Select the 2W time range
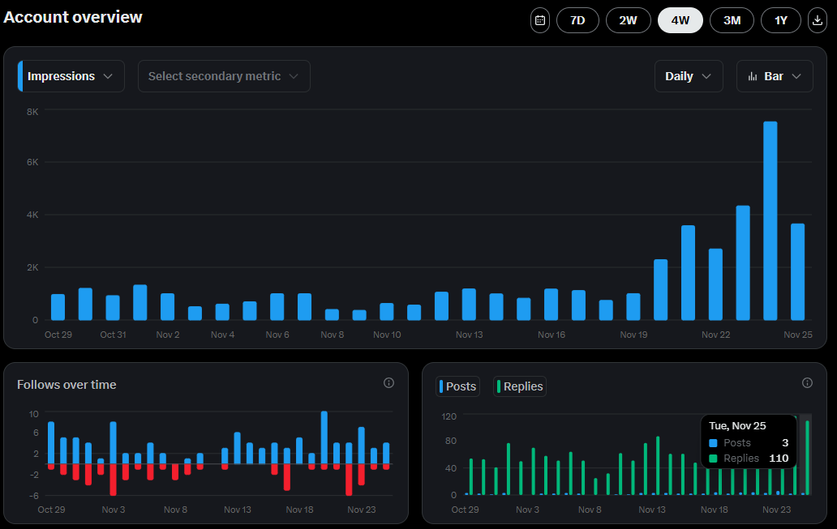The width and height of the screenshot is (837, 529). pyautogui.click(x=629, y=20)
